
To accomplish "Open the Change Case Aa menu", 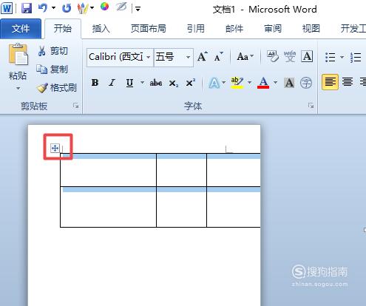I will [x=245, y=57].
